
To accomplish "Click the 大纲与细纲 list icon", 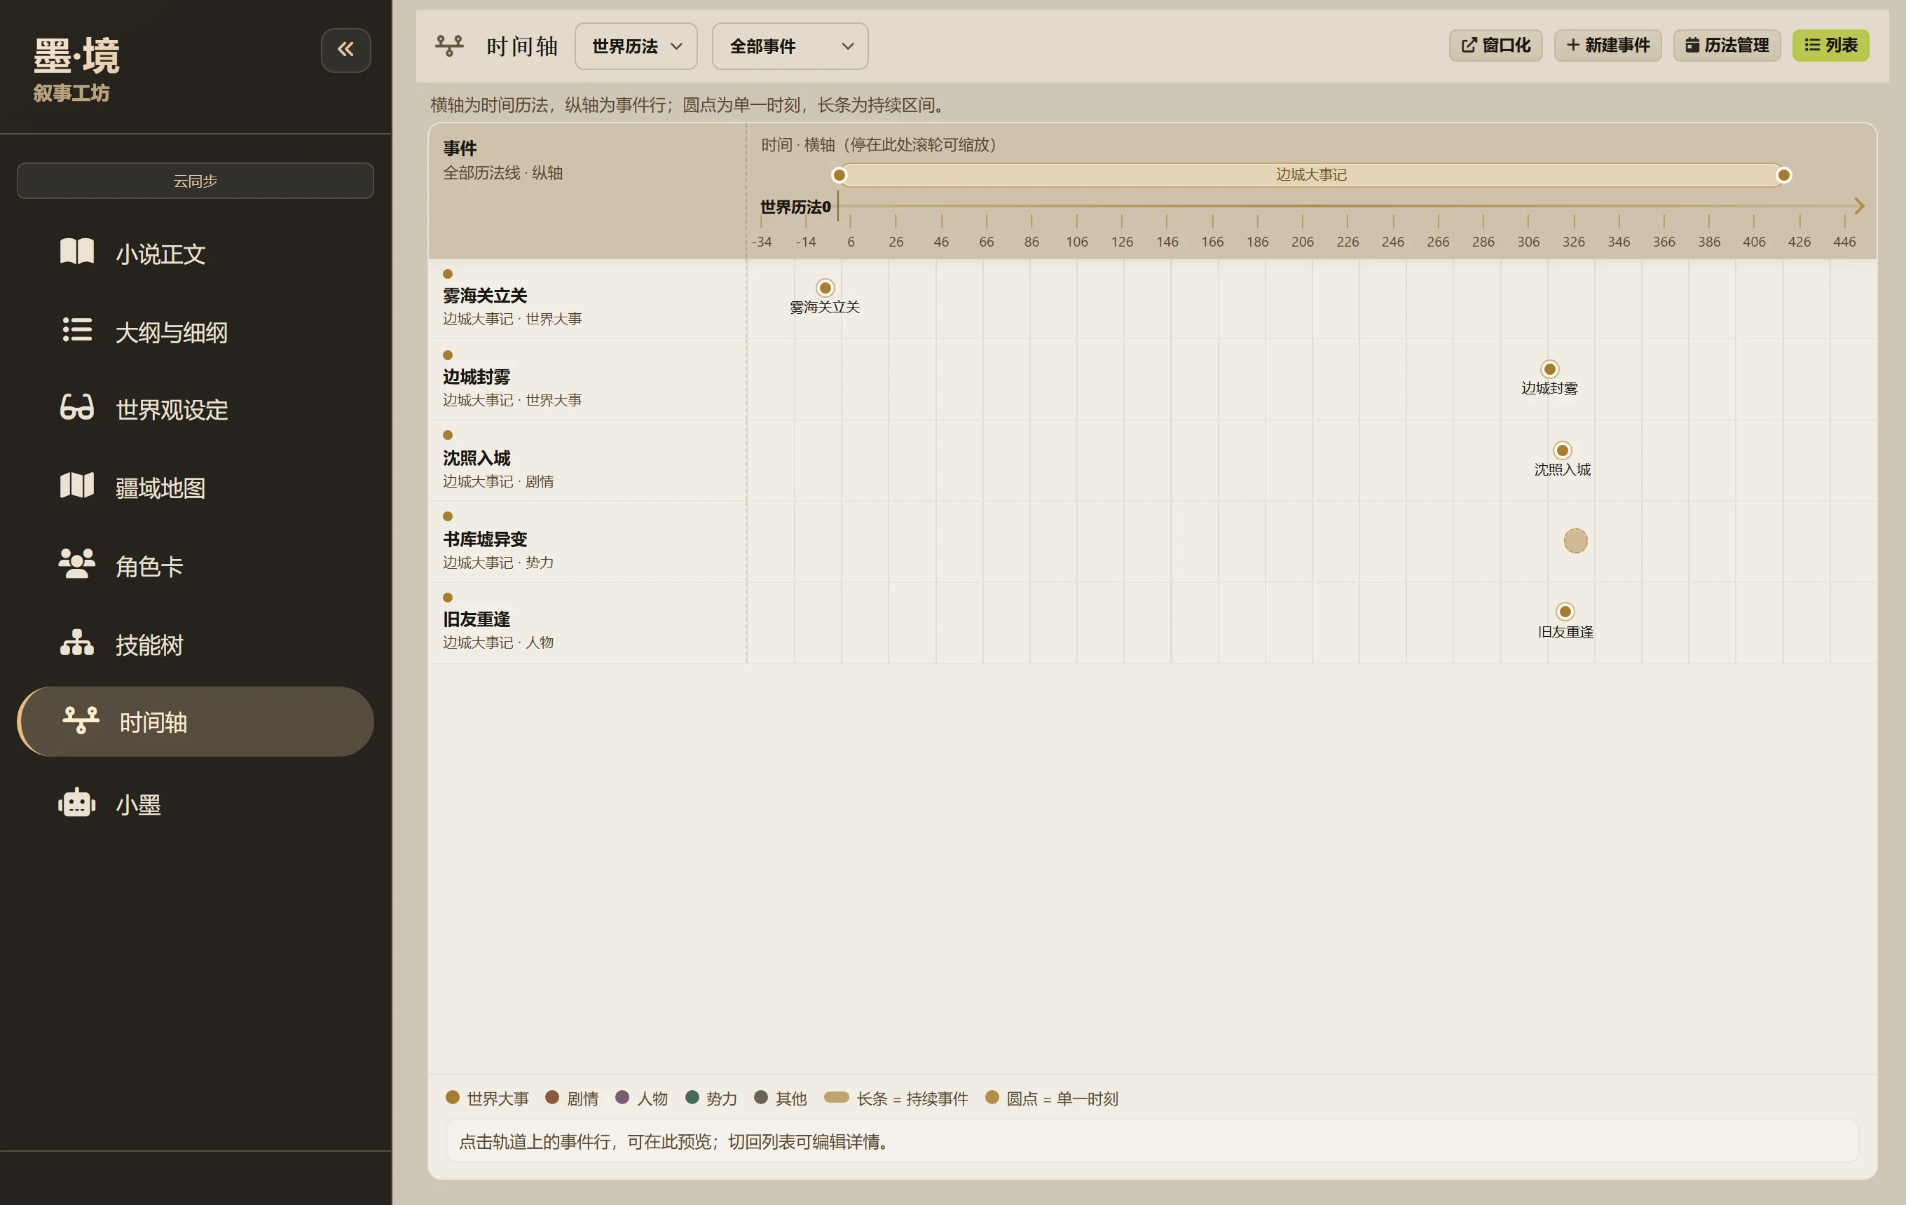I will click(77, 330).
